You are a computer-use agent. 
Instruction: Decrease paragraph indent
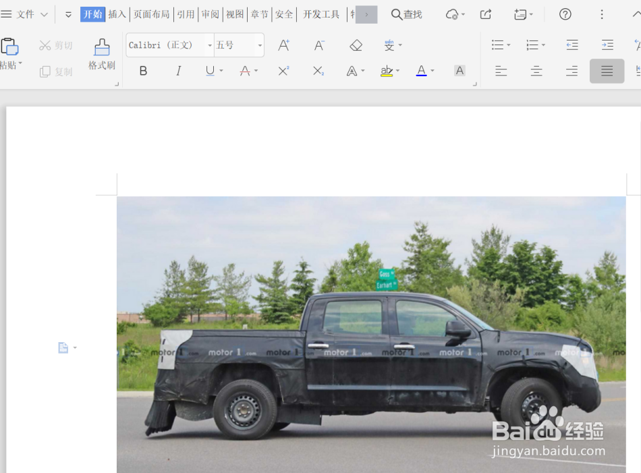pos(572,45)
